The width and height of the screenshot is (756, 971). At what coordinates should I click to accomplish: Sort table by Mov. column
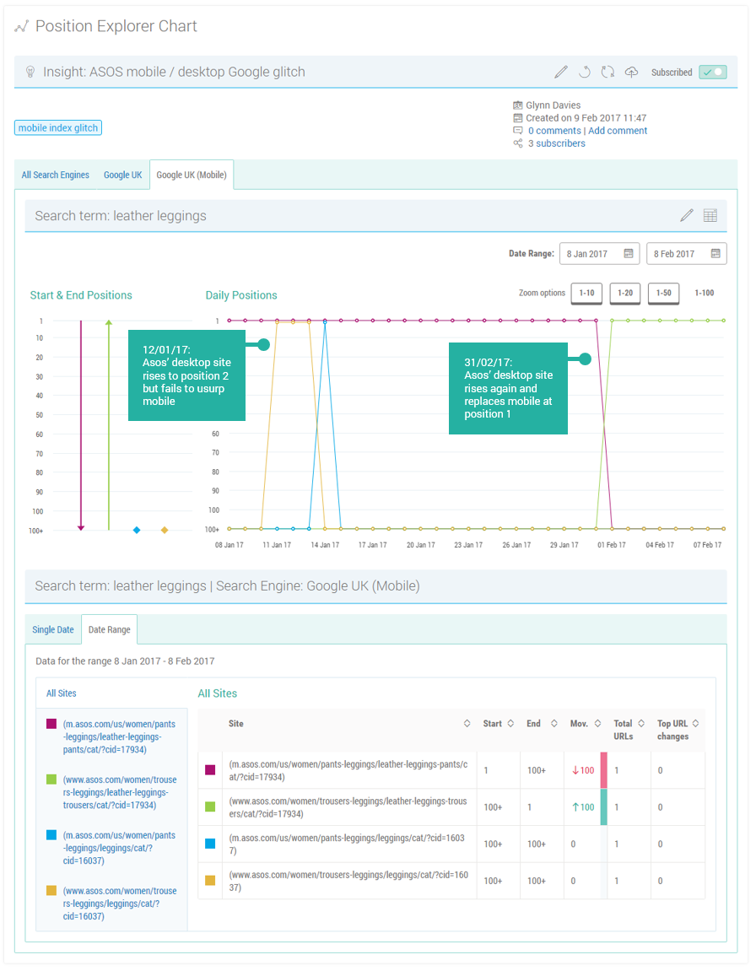[597, 724]
